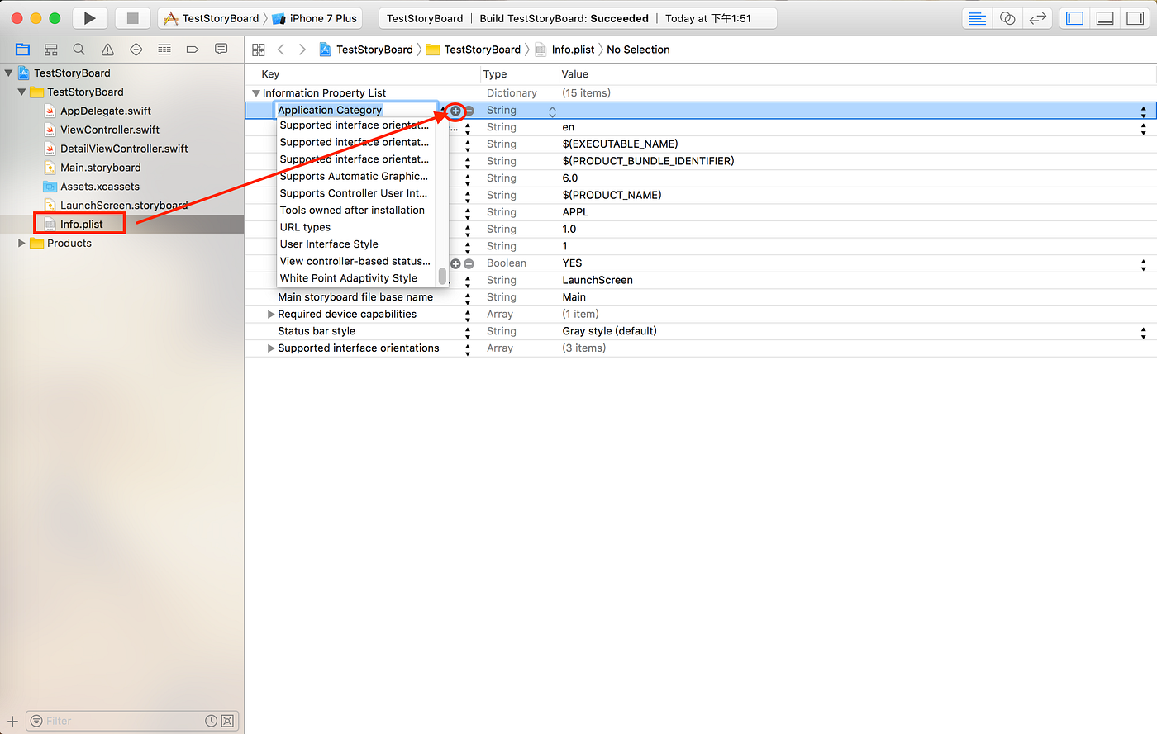This screenshot has width=1157, height=734.
Task: Show only source-controlled files filter
Action: coord(227,721)
